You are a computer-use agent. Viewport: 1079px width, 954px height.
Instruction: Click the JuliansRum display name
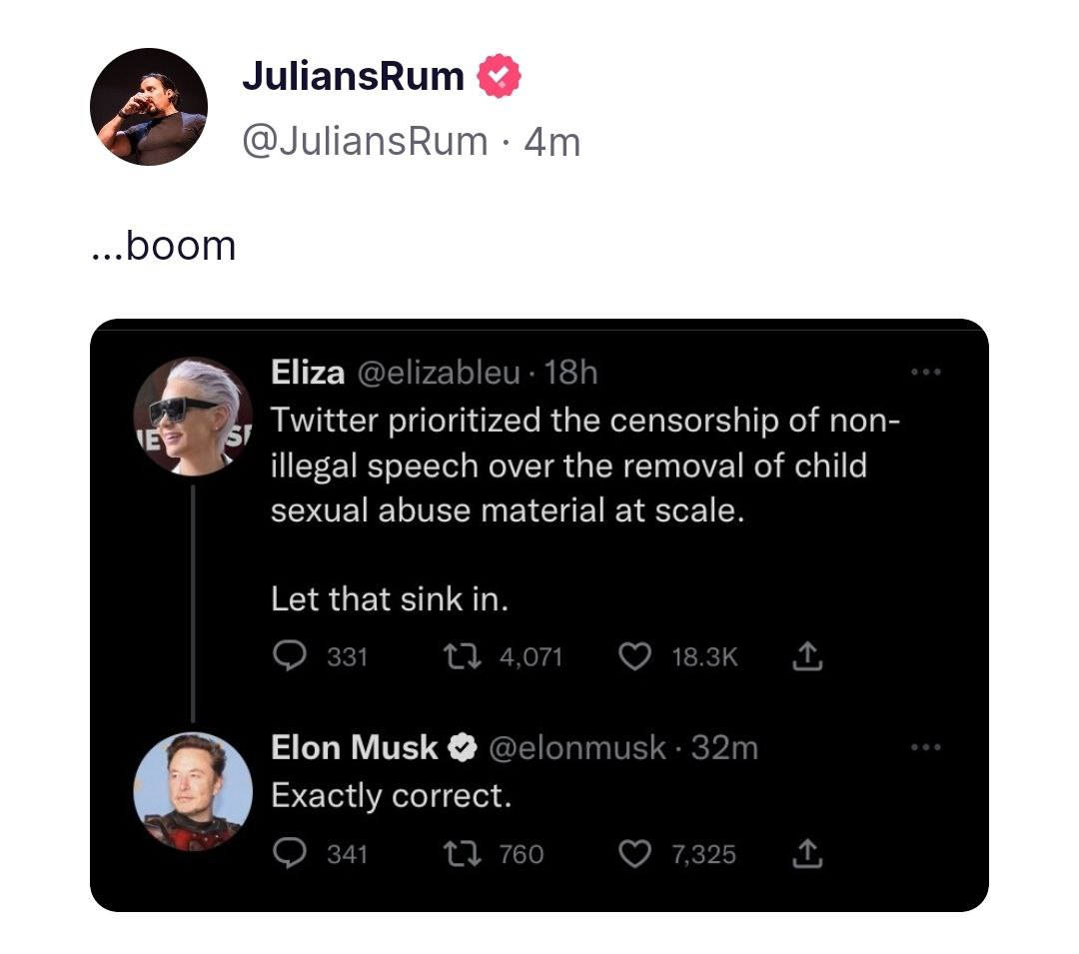click(x=353, y=76)
